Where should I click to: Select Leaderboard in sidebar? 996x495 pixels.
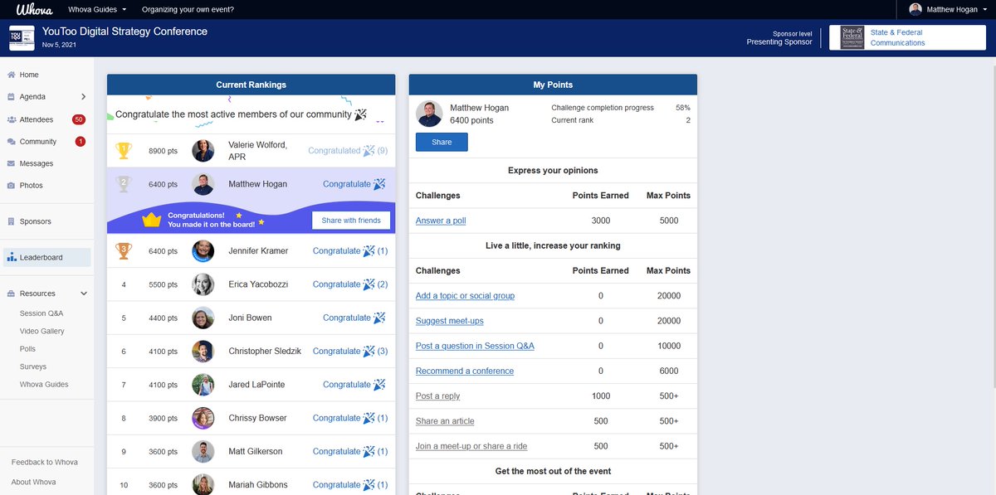46,257
